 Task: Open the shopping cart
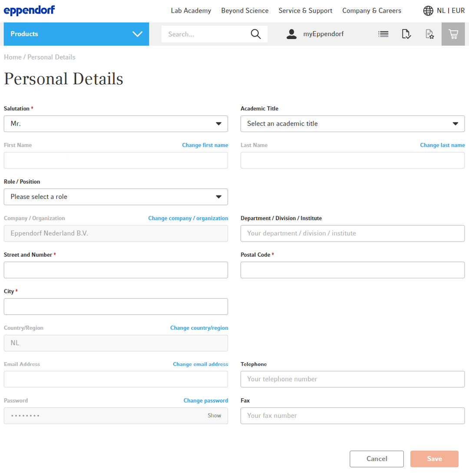tap(453, 34)
